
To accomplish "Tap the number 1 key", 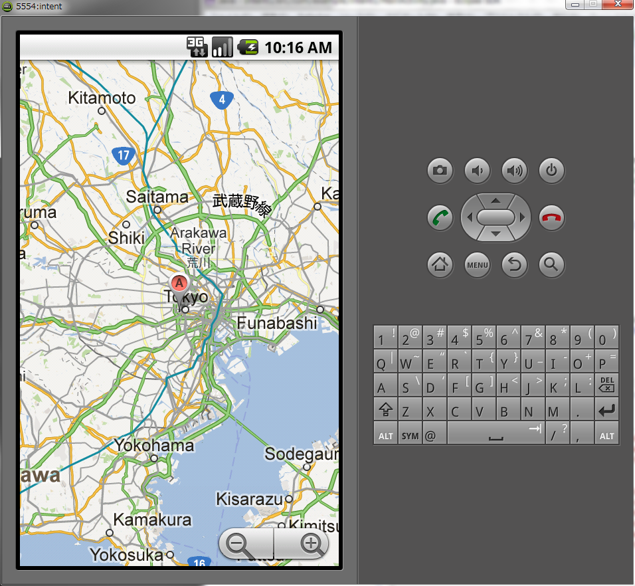I will pos(385,337).
